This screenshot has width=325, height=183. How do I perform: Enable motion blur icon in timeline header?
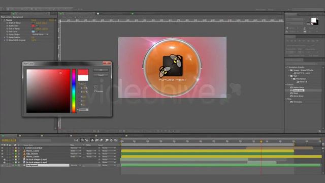click(x=101, y=140)
